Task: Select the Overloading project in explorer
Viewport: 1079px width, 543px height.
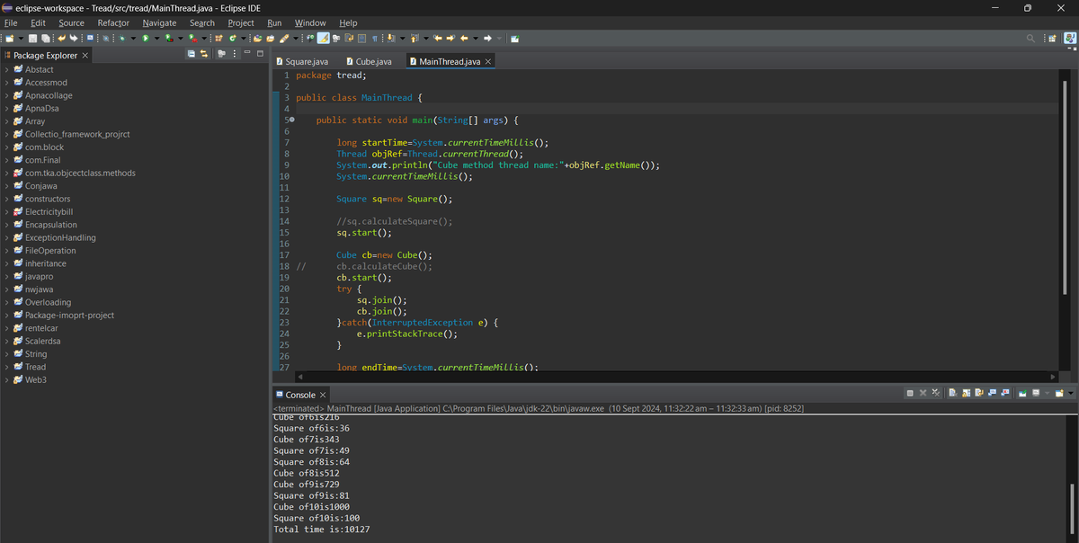Action: tap(48, 302)
